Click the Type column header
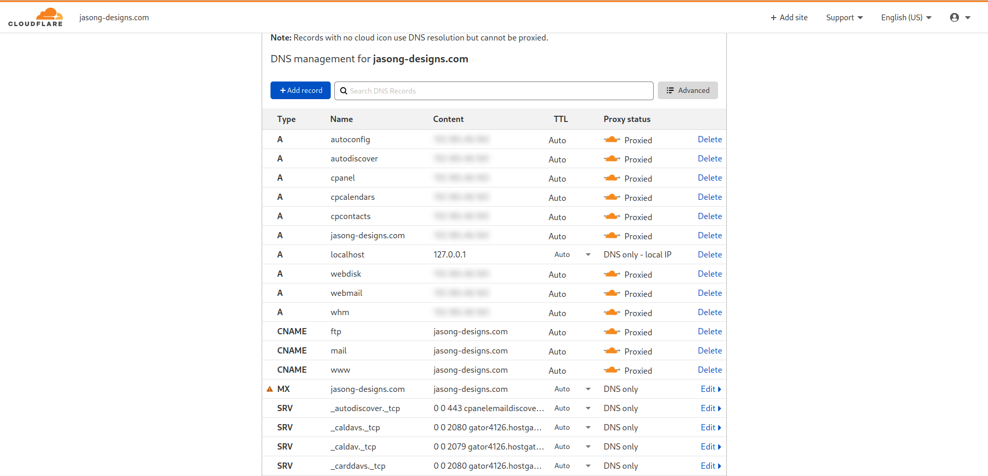988x476 pixels. (286, 119)
